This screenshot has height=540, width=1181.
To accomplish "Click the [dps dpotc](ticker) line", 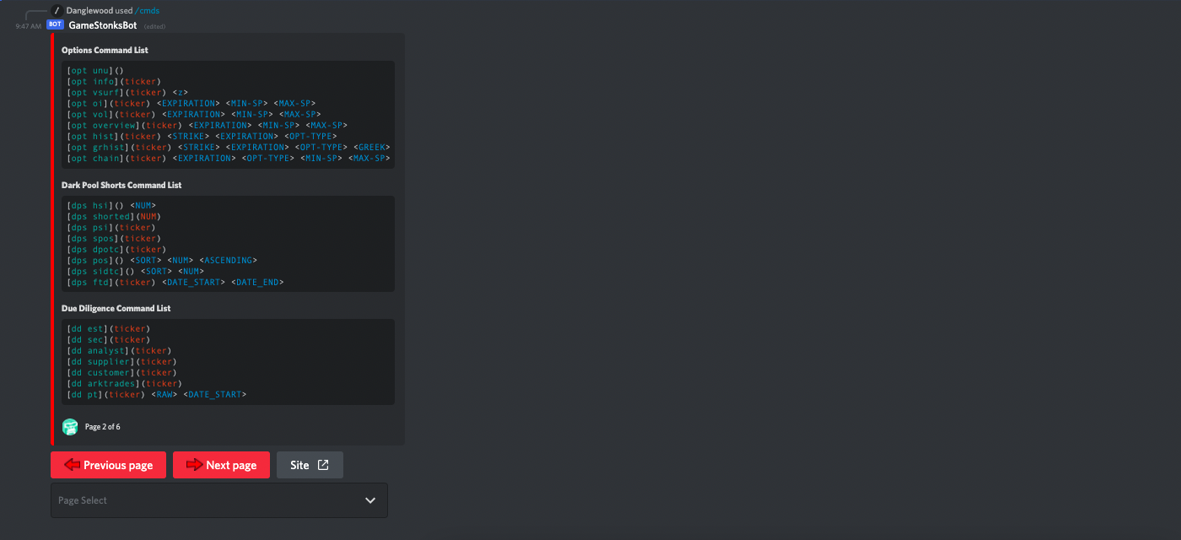I will pyautogui.click(x=116, y=250).
